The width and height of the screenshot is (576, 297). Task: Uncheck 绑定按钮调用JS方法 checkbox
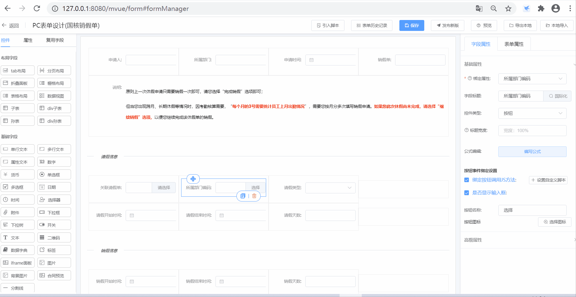467,180
